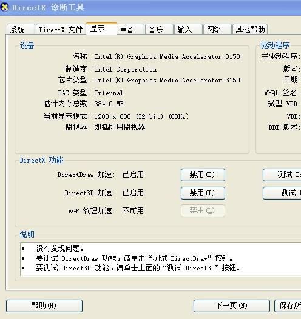The height and width of the screenshot is (319, 301).
Task: Click the 驱动程序 group heading
Action: (275, 45)
